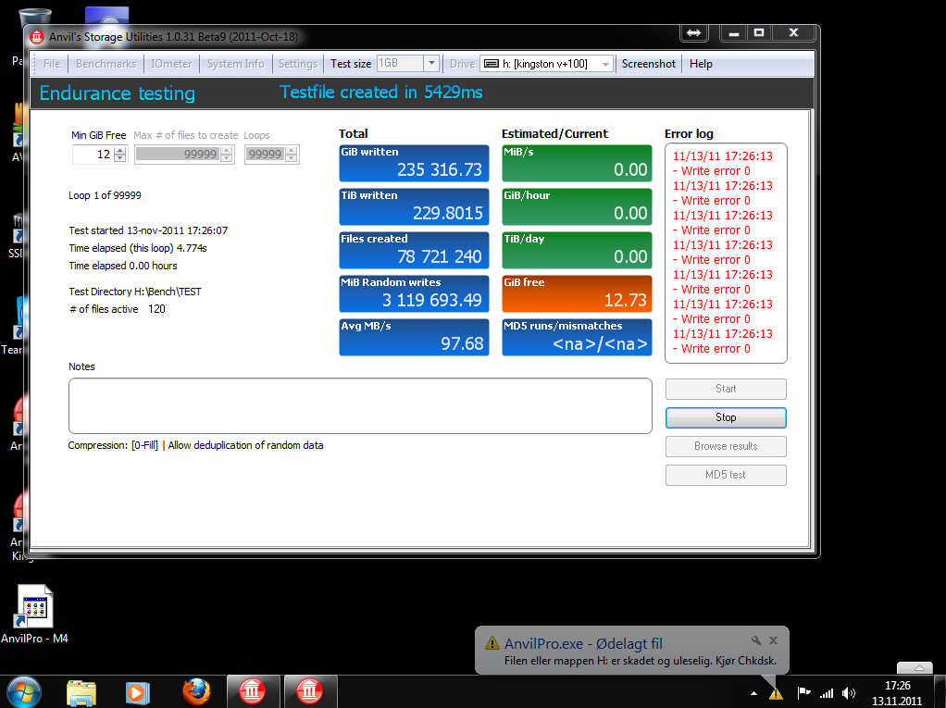
Task: Click the warning icon in notification balloon
Action: (x=492, y=643)
